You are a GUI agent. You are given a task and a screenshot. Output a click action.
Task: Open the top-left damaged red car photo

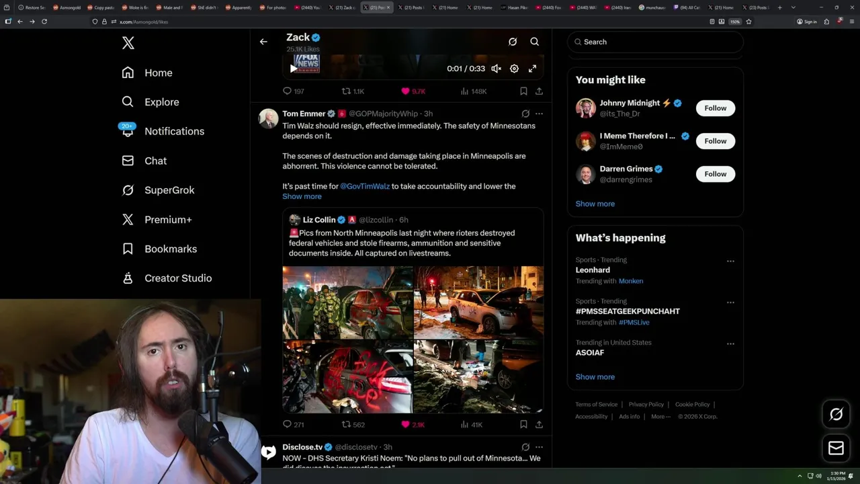pyautogui.click(x=347, y=302)
